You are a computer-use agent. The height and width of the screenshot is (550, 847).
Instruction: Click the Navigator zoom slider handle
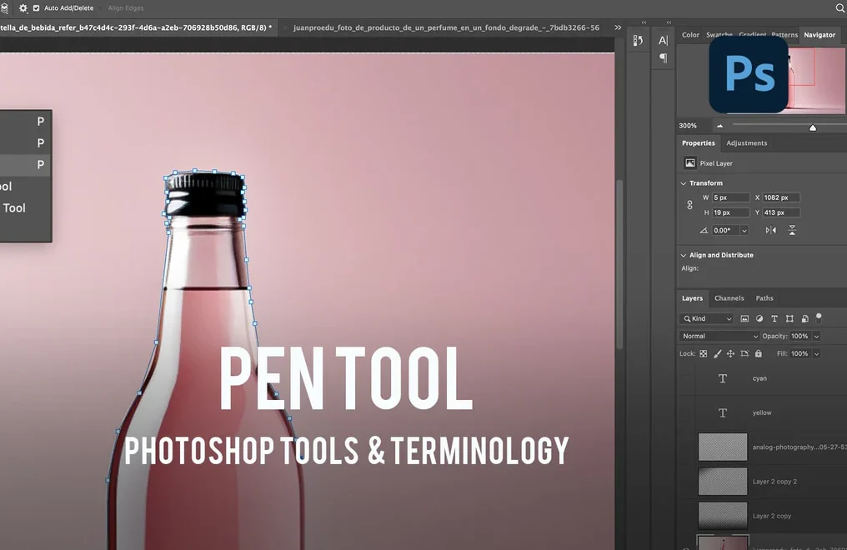coord(813,127)
